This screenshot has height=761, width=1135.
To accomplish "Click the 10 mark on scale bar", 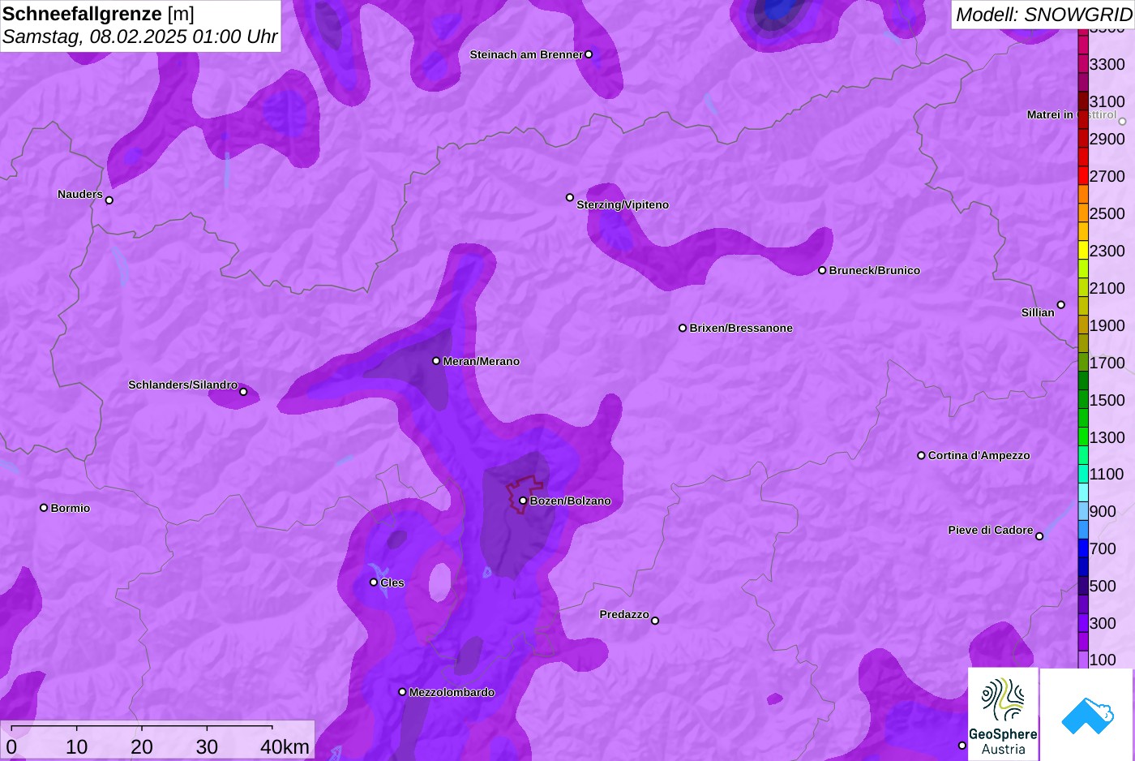I will click(x=77, y=747).
